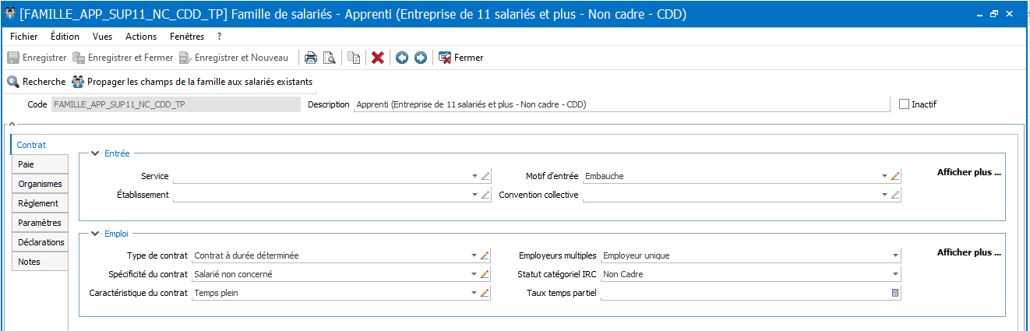
Task: Collapse the Entrée section
Action: click(96, 154)
